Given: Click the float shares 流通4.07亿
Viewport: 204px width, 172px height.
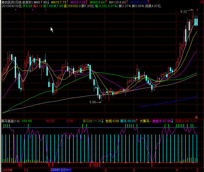Looking at the screenshot, I should [x=153, y=6].
